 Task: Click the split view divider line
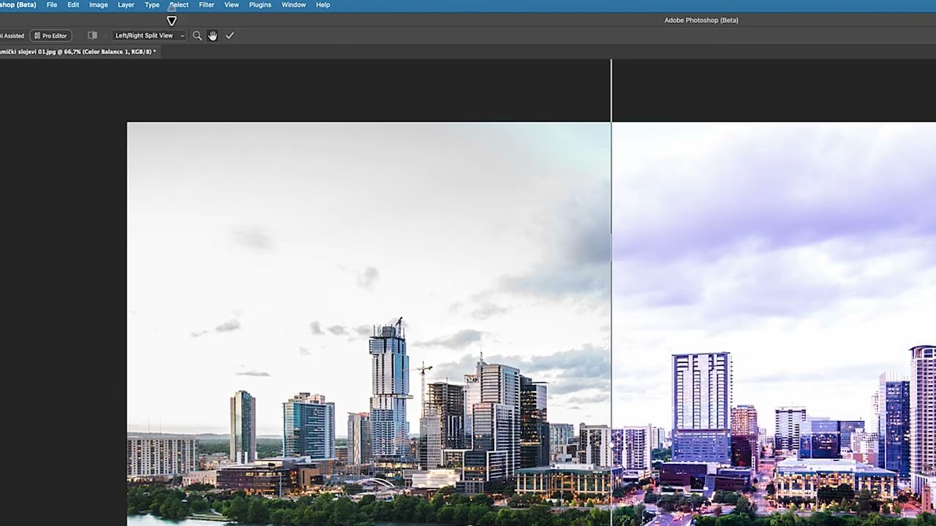click(611, 292)
